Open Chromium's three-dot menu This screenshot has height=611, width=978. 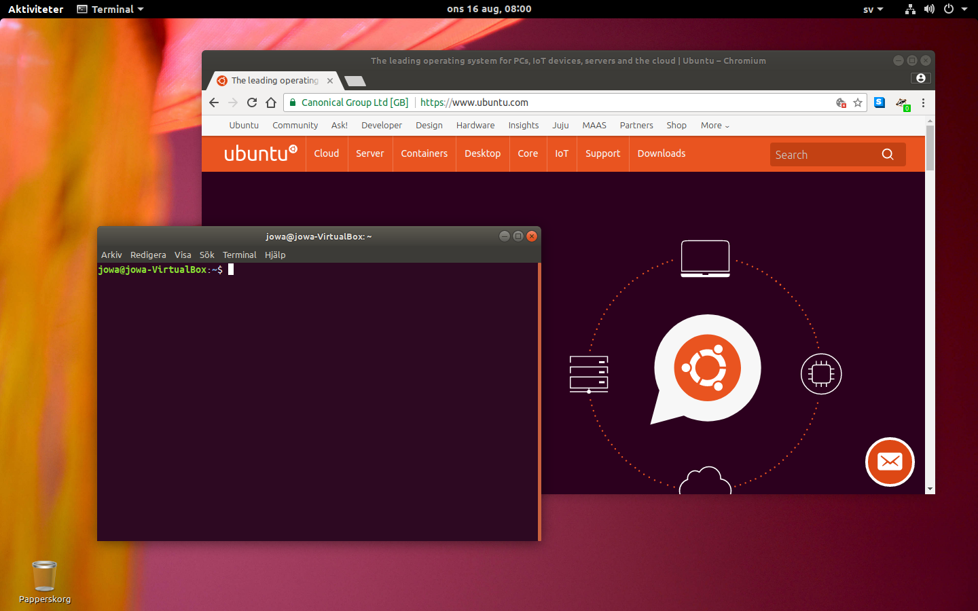[x=923, y=103]
